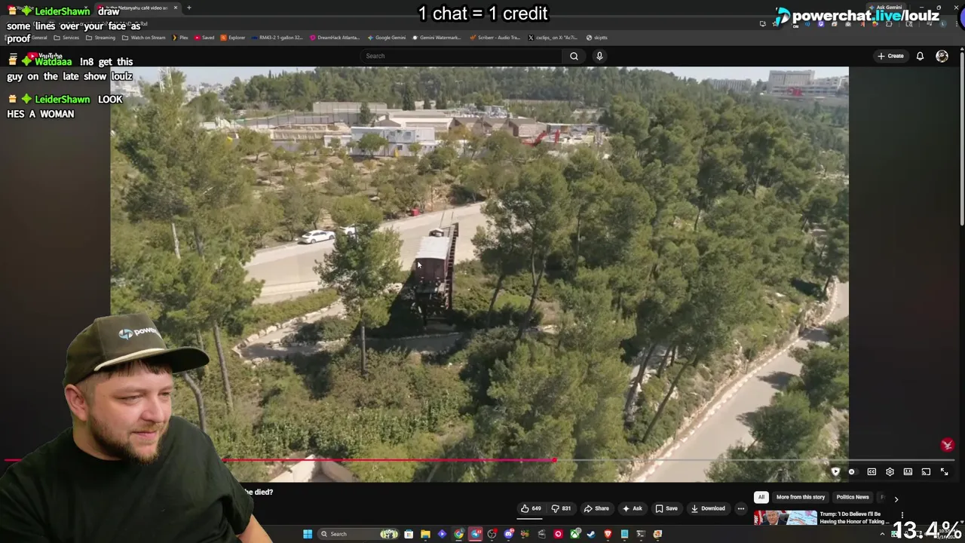Click the Create button
The width and height of the screenshot is (965, 543).
click(x=890, y=56)
